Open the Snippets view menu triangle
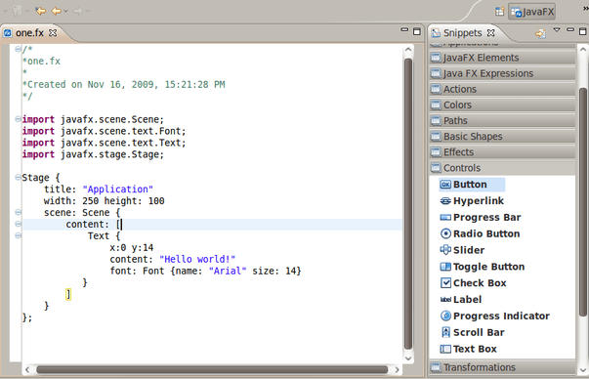 [557, 29]
